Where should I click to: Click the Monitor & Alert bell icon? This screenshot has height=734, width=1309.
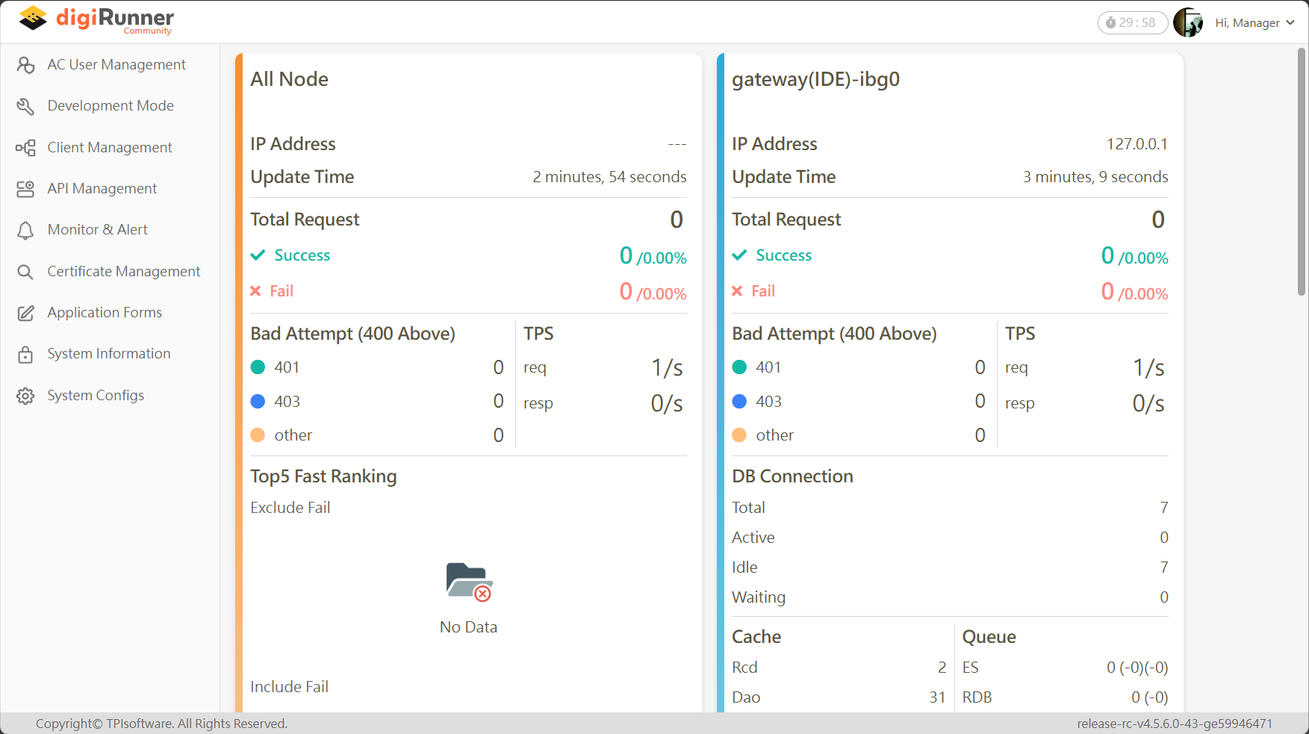click(25, 230)
